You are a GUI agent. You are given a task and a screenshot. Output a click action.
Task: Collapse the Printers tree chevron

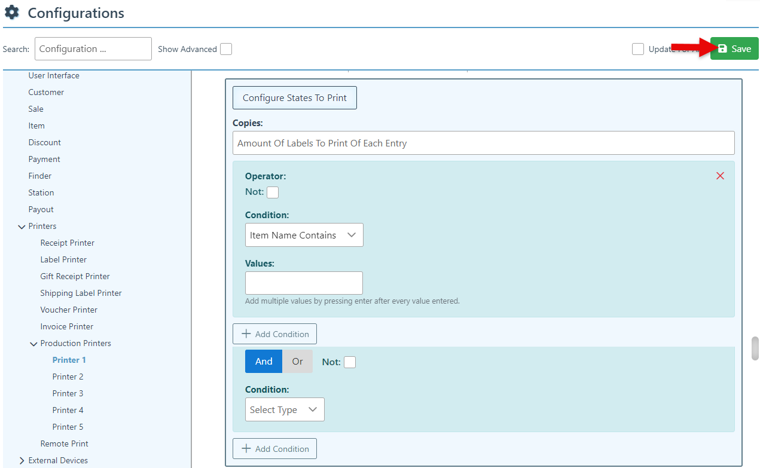click(x=22, y=227)
